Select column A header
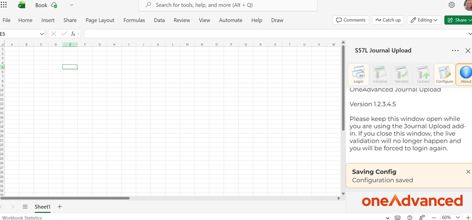 (12, 45)
